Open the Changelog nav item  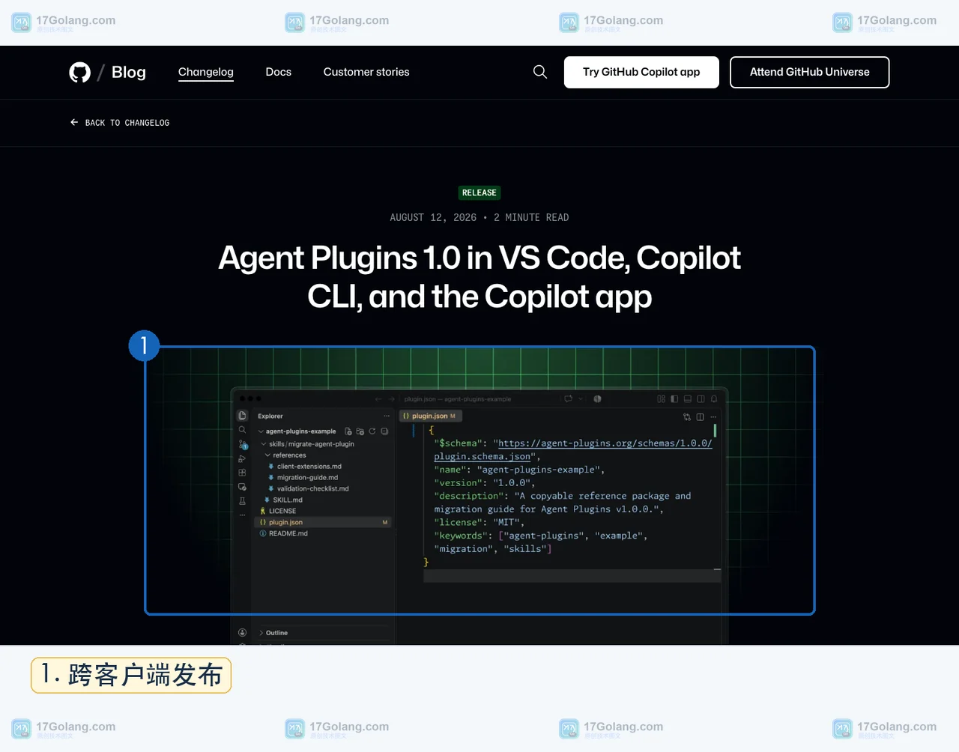(206, 72)
